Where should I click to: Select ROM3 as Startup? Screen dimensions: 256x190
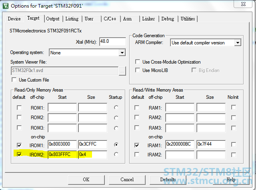click(x=116, y=128)
